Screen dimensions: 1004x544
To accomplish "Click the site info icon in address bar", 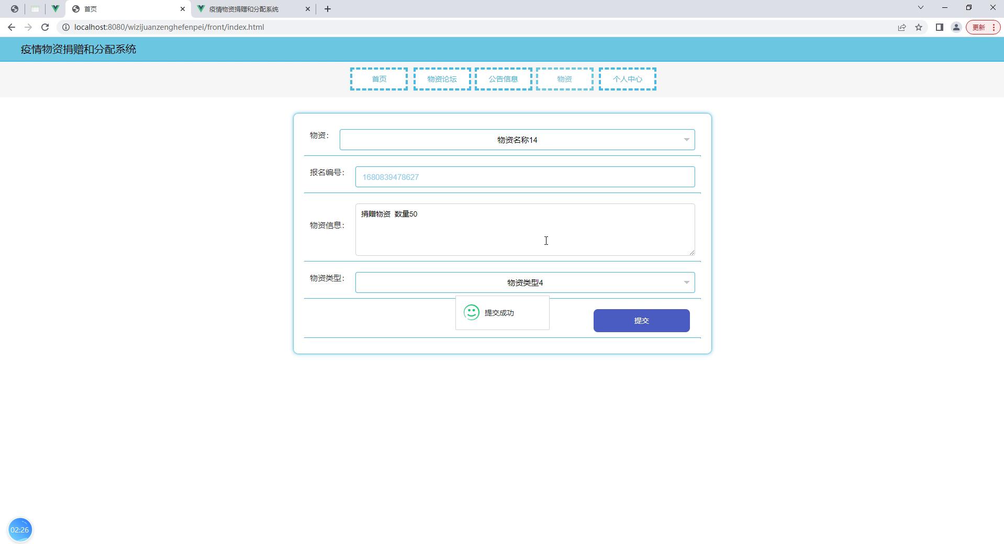I will [66, 27].
